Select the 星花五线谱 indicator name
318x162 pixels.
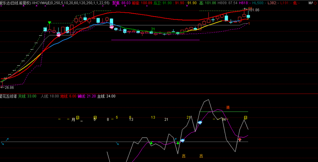(8, 96)
